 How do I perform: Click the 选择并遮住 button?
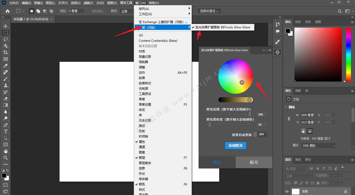pyautogui.click(x=209, y=11)
